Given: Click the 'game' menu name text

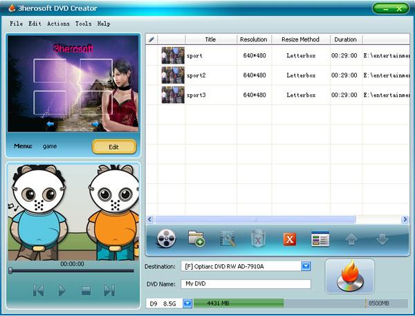Looking at the screenshot, I should point(50,147).
